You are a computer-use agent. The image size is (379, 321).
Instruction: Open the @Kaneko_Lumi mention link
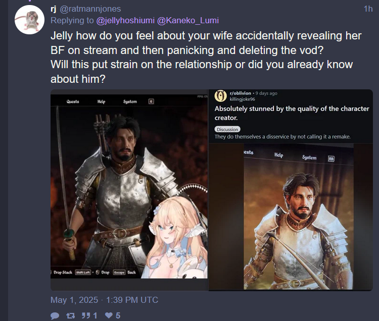coord(188,21)
